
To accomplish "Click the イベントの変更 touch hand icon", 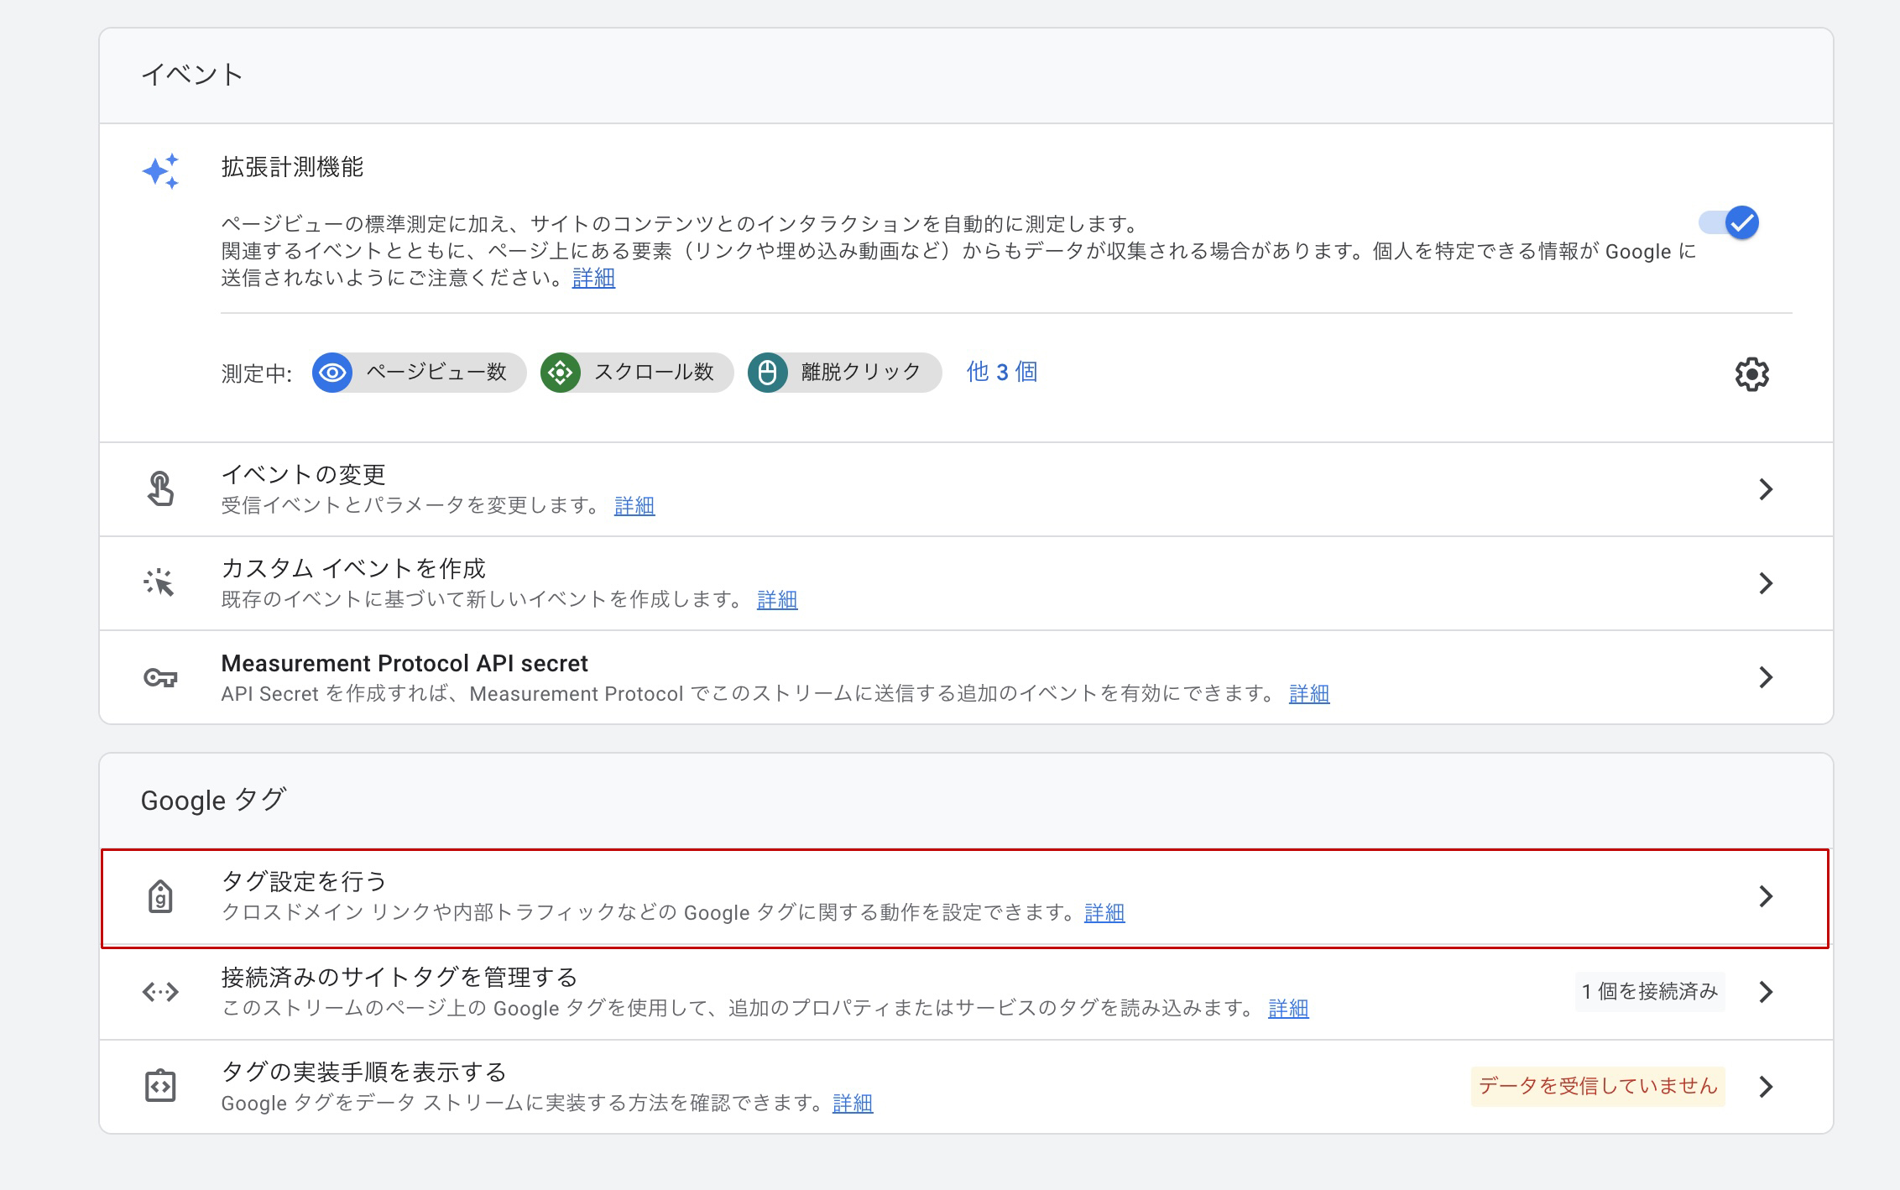I will (x=160, y=489).
